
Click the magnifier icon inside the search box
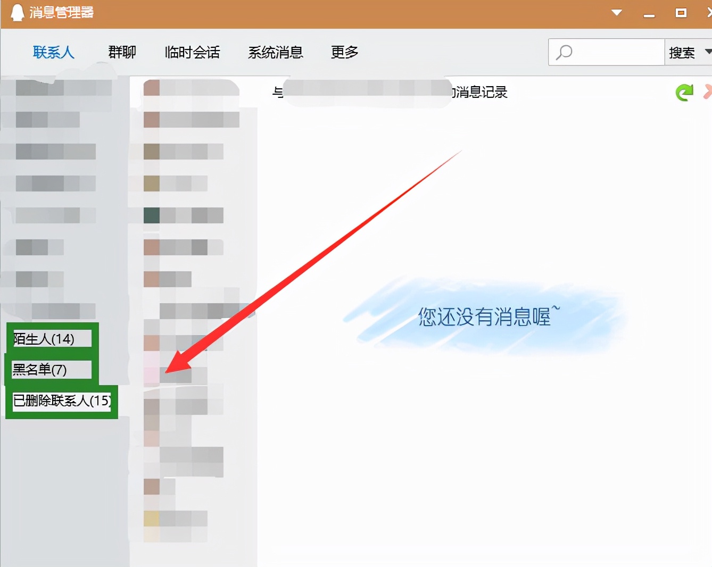pyautogui.click(x=564, y=52)
